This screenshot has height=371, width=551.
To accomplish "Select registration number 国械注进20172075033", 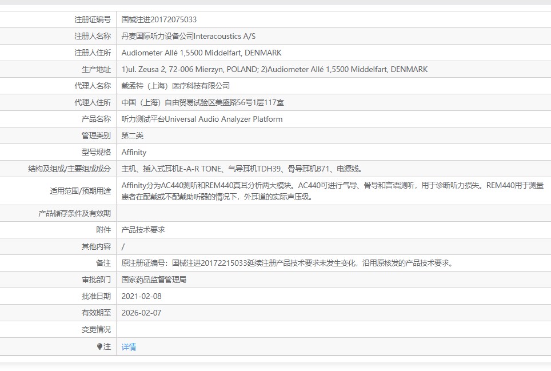I will point(159,19).
